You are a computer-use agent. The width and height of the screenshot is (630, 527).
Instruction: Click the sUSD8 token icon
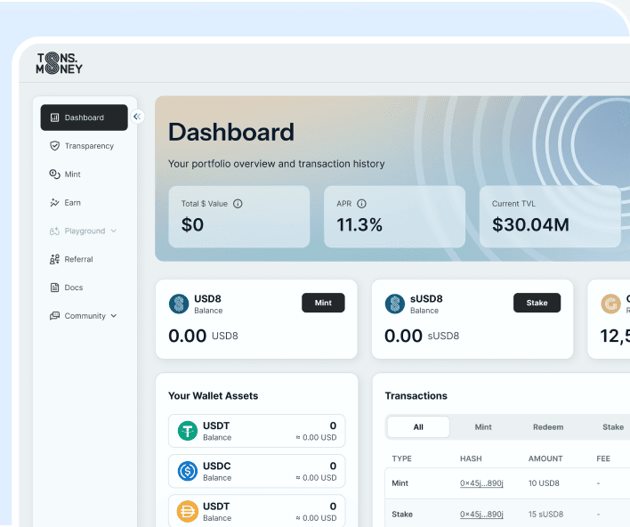tap(395, 304)
